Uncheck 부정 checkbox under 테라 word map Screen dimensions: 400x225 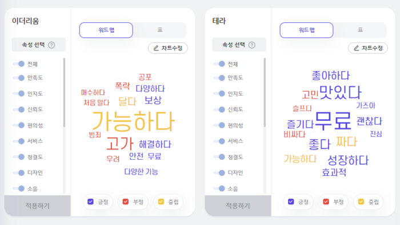click(x=326, y=202)
